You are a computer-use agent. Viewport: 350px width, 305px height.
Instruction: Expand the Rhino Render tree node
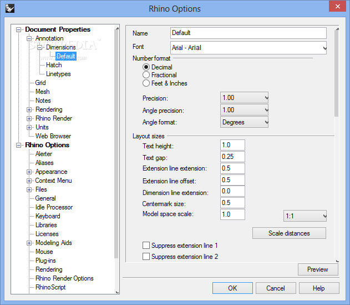(x=29, y=118)
